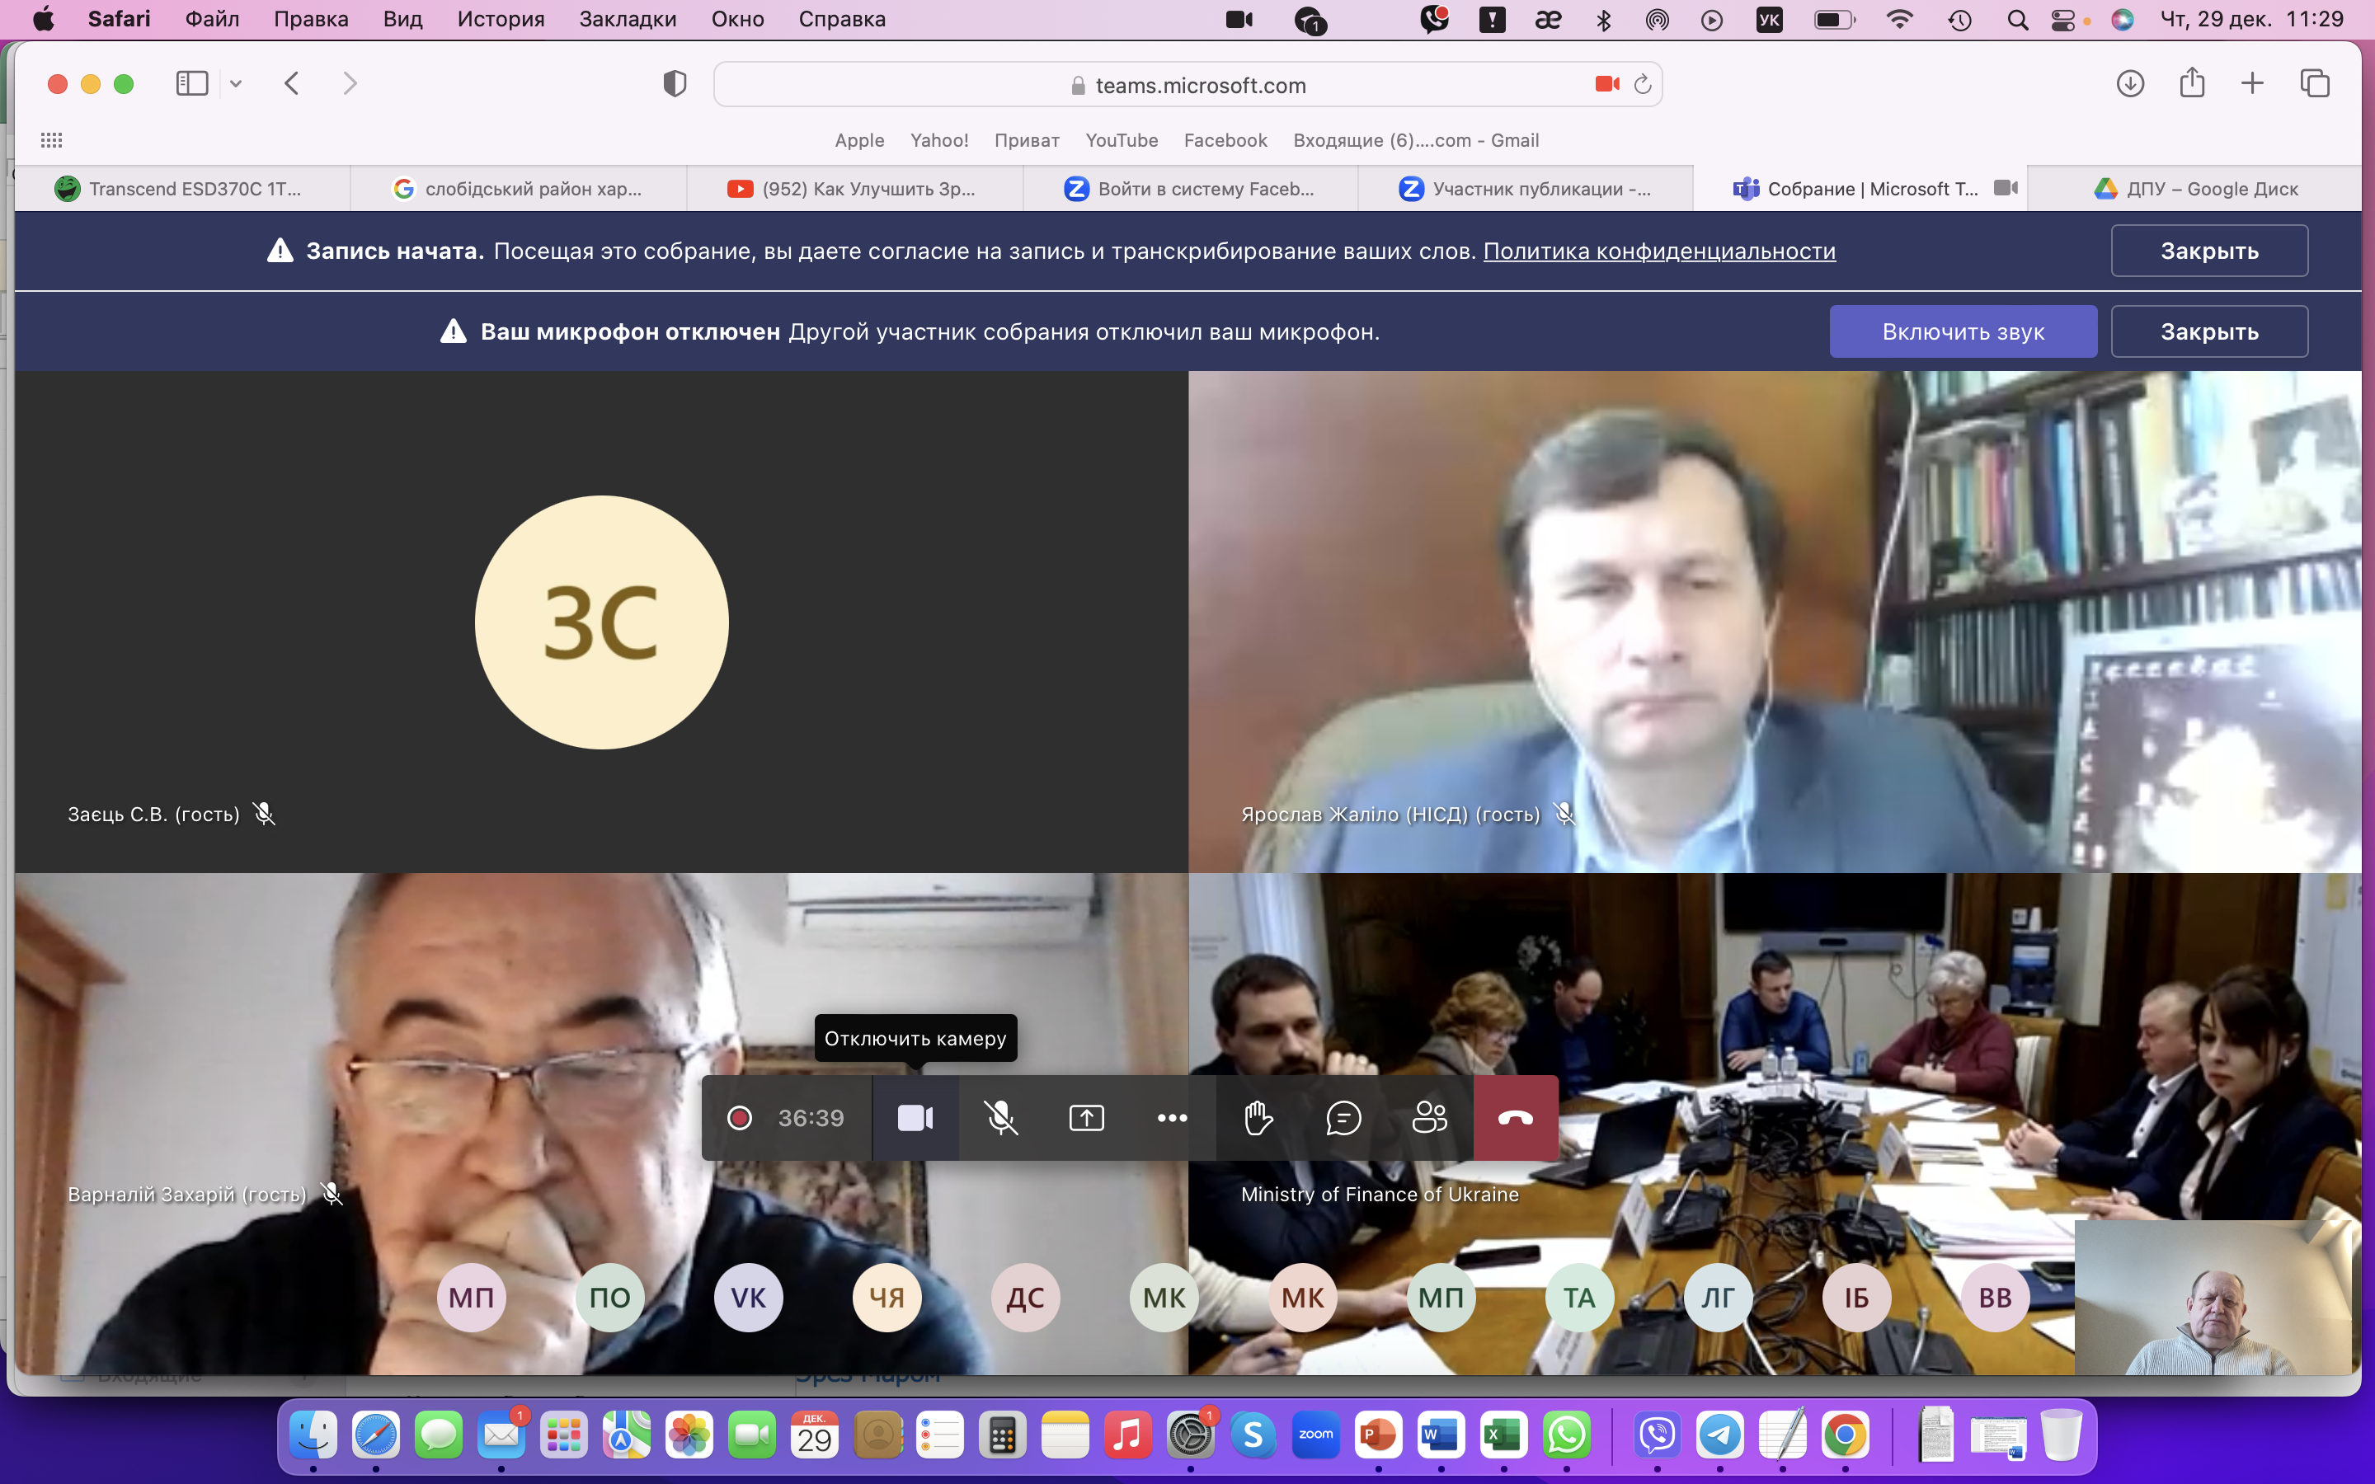Open tab overview in Safari

click(x=2314, y=83)
